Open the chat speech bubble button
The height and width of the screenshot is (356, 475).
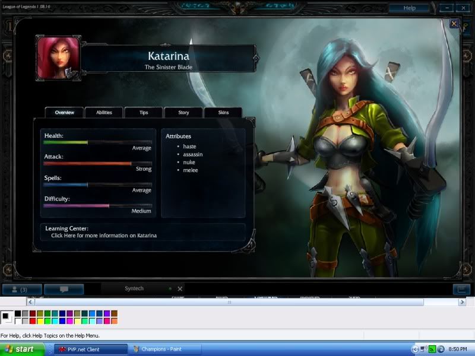(64, 290)
